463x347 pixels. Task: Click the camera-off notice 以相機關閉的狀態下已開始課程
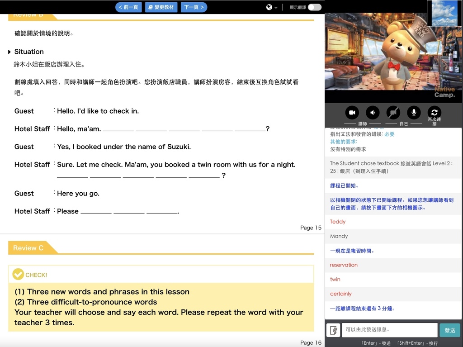click(x=392, y=204)
